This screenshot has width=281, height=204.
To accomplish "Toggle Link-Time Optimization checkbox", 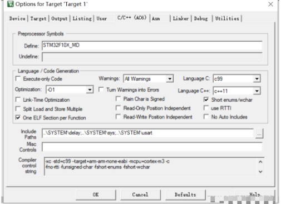I will point(18,99).
